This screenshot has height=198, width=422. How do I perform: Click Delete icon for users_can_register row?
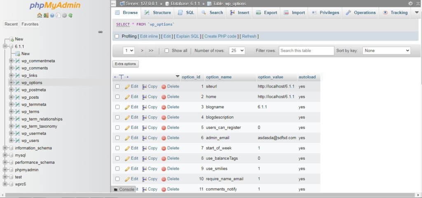coord(164,128)
